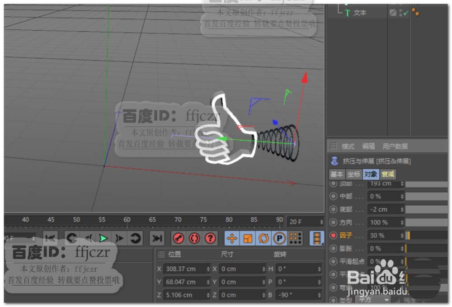452x307 pixels.
Task: Toggle parameter keyframe recording P icon
Action: pyautogui.click(x=279, y=238)
